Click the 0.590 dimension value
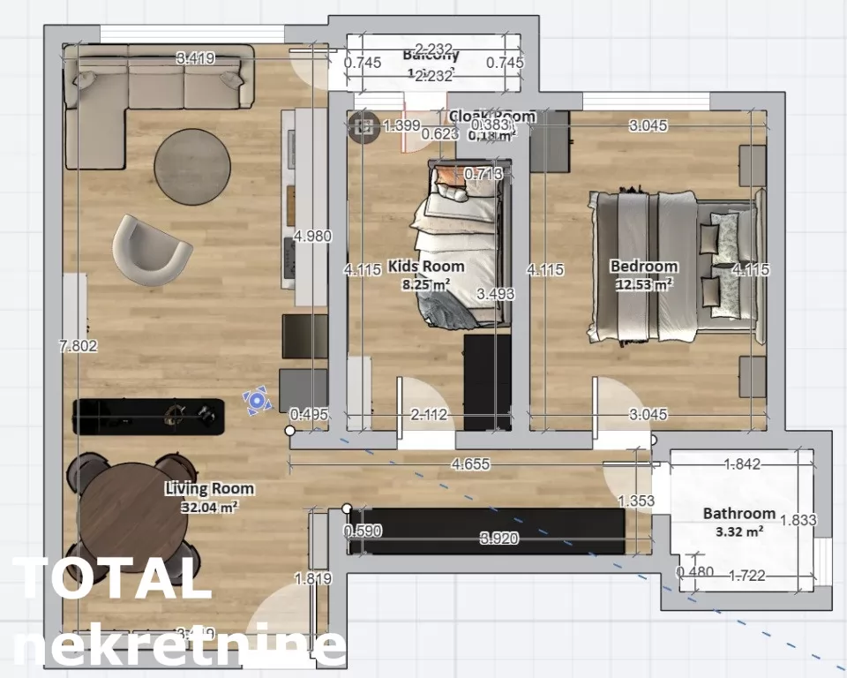This screenshot has height=678, width=847. tap(363, 531)
